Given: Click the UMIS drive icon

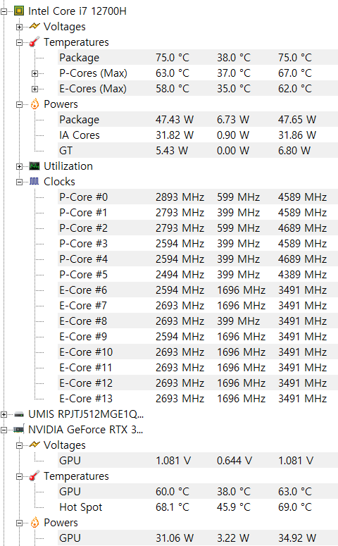Looking at the screenshot, I should (x=19, y=414).
